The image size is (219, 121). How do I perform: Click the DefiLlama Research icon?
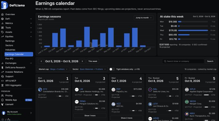tap(2, 67)
